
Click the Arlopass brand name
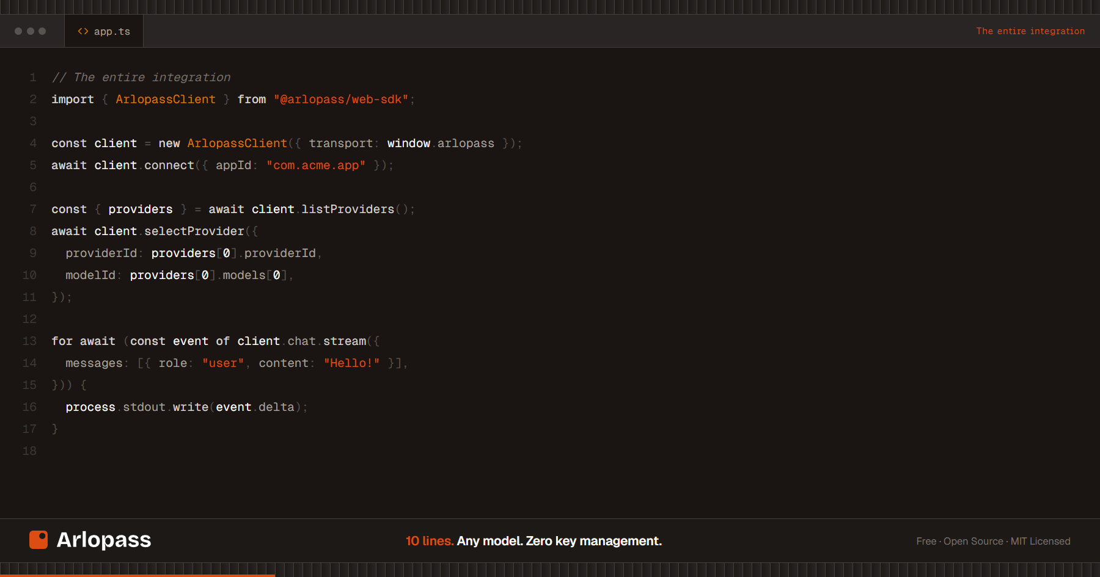(x=104, y=540)
